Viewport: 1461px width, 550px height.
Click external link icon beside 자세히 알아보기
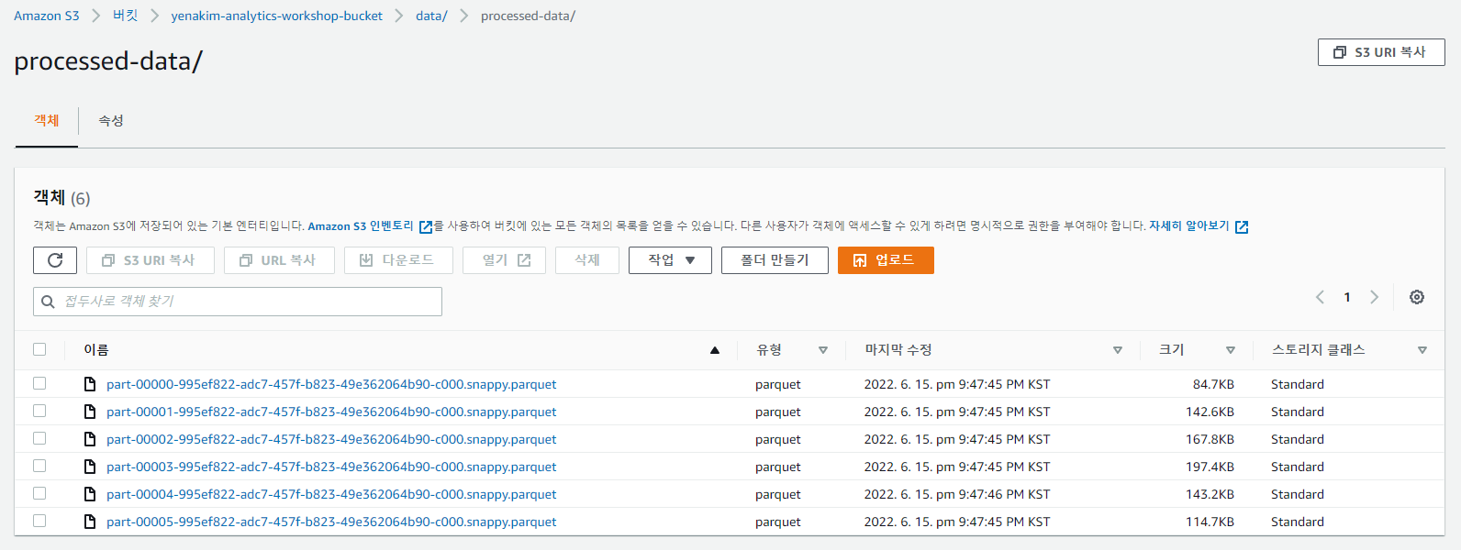click(x=1242, y=226)
